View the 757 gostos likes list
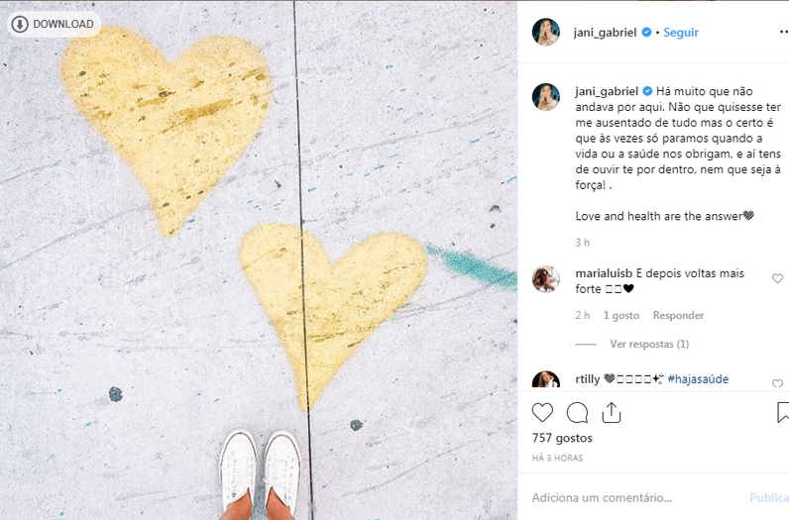789x520 pixels. [562, 438]
